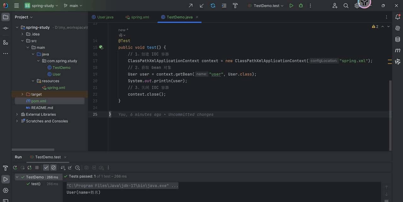Open the TestDemo.test run configuration dropdown
This screenshot has height=202, width=403.
point(266,6)
